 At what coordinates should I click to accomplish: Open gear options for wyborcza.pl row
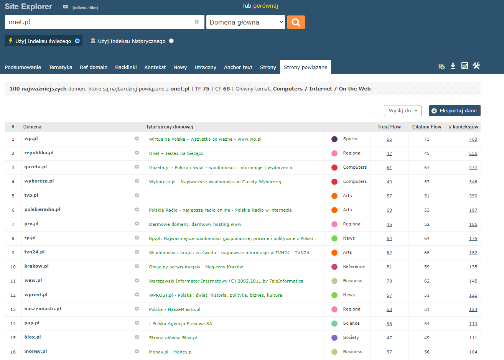[137, 181]
